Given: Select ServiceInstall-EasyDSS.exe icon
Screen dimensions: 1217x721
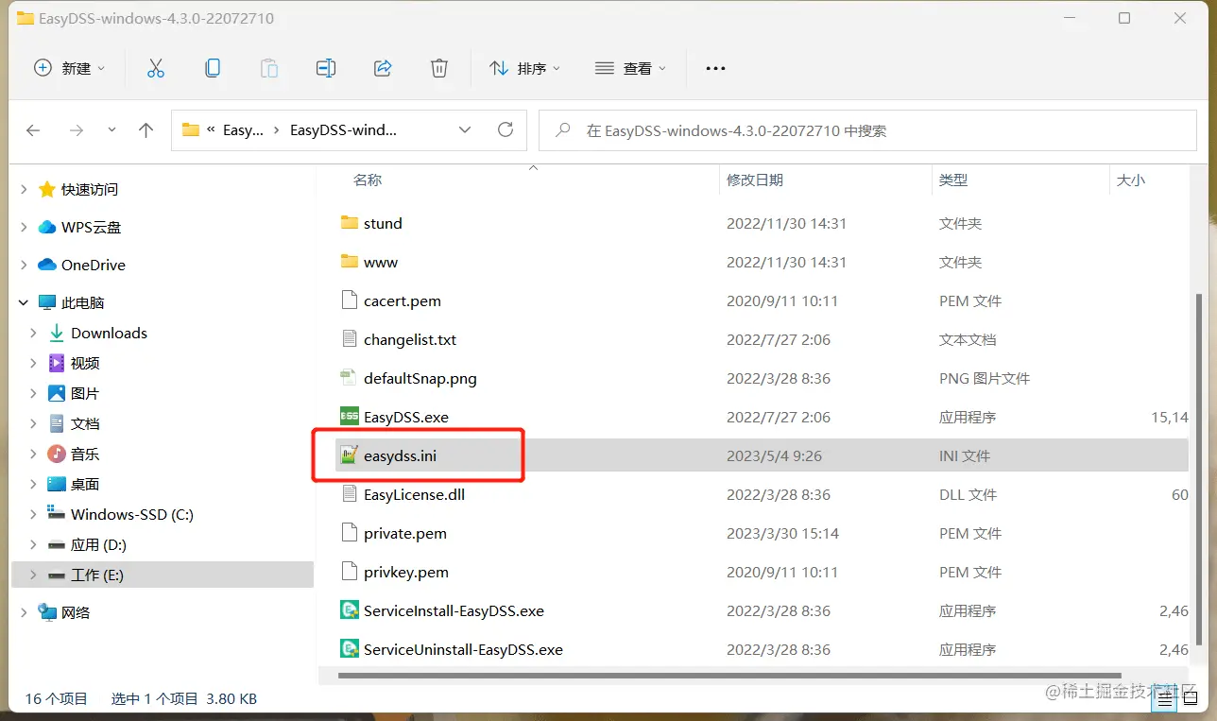Looking at the screenshot, I should tap(350, 610).
